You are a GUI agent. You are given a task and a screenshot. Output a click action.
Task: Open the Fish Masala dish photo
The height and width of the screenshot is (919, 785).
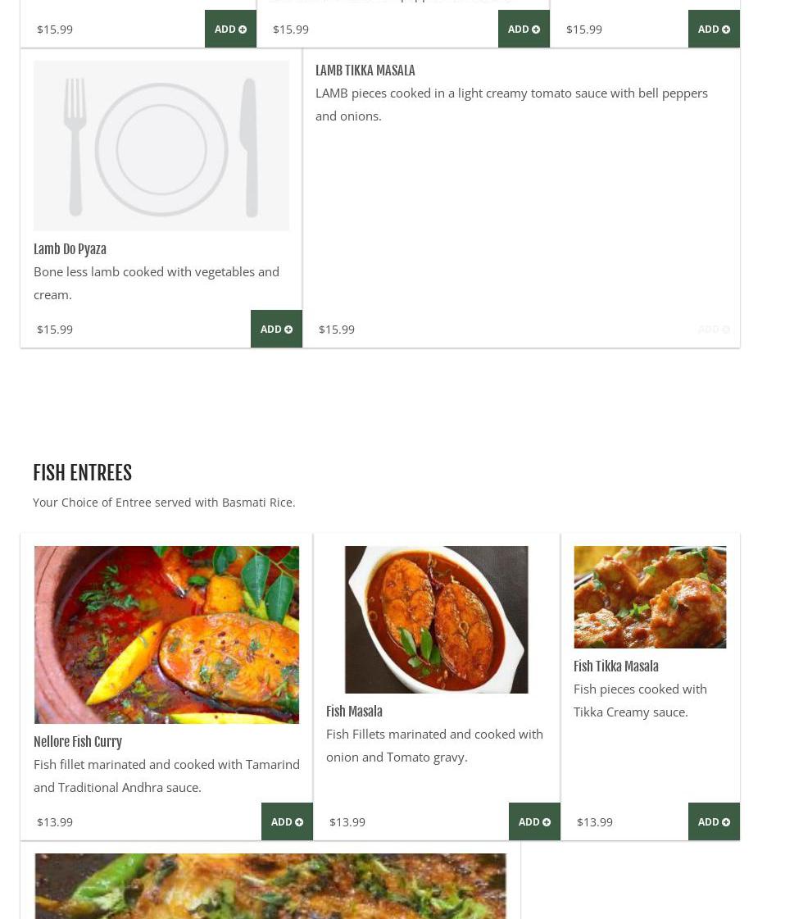click(x=436, y=619)
